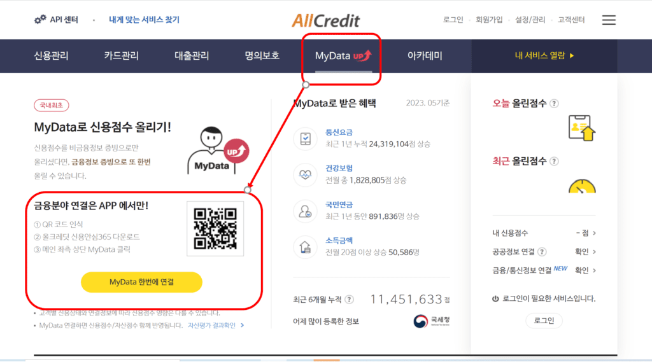
Task: Click 금융분야 연결은 APP 에서만! heading
Action: coord(90,205)
